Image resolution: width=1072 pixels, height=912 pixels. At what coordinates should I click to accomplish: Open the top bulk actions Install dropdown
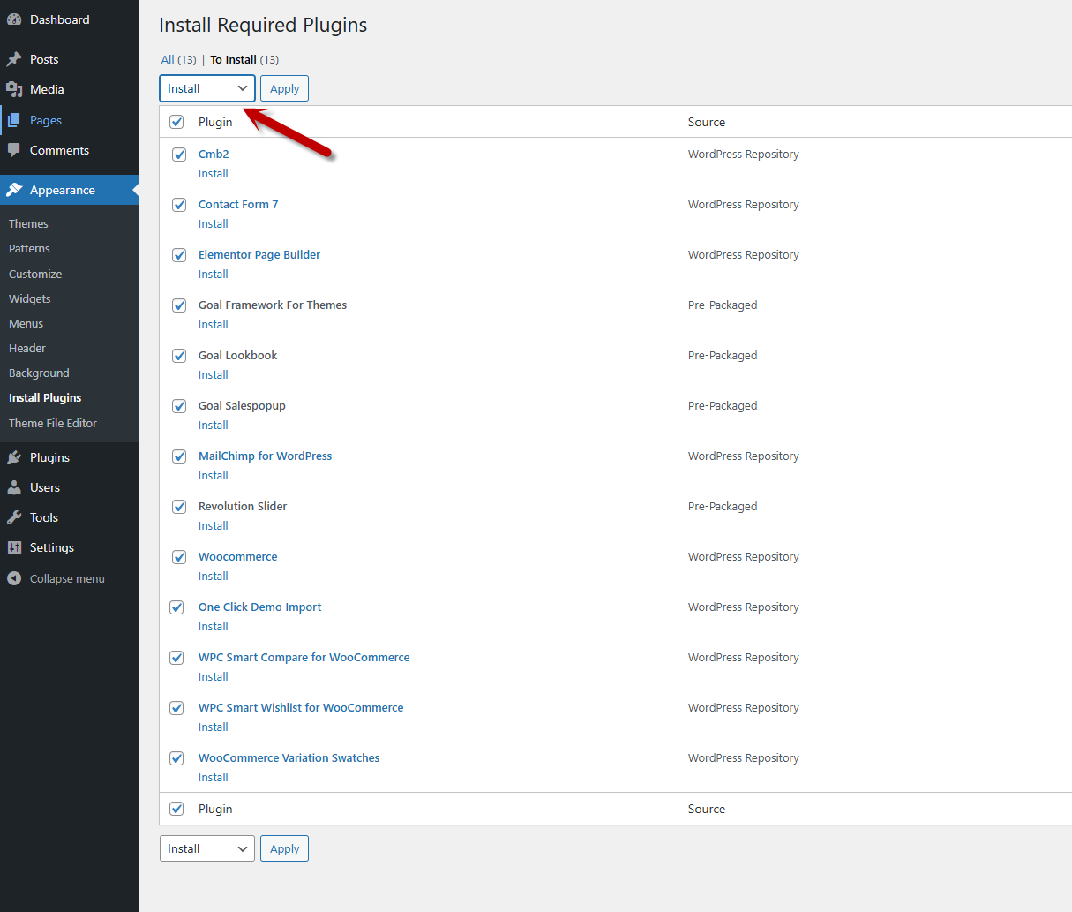pos(207,88)
